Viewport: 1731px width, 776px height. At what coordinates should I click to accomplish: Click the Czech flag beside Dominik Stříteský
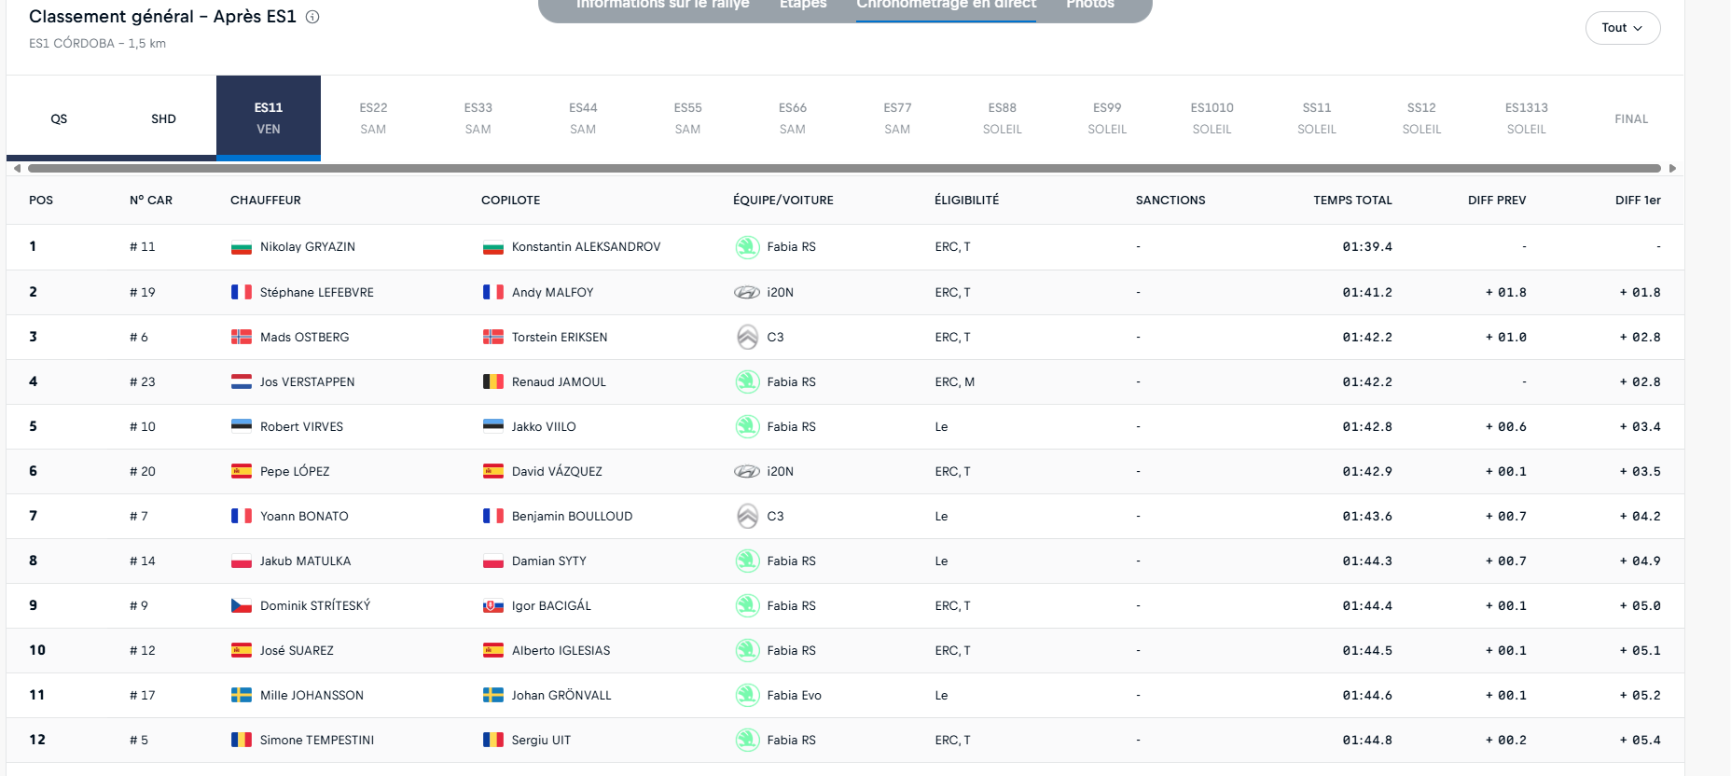pyautogui.click(x=242, y=605)
